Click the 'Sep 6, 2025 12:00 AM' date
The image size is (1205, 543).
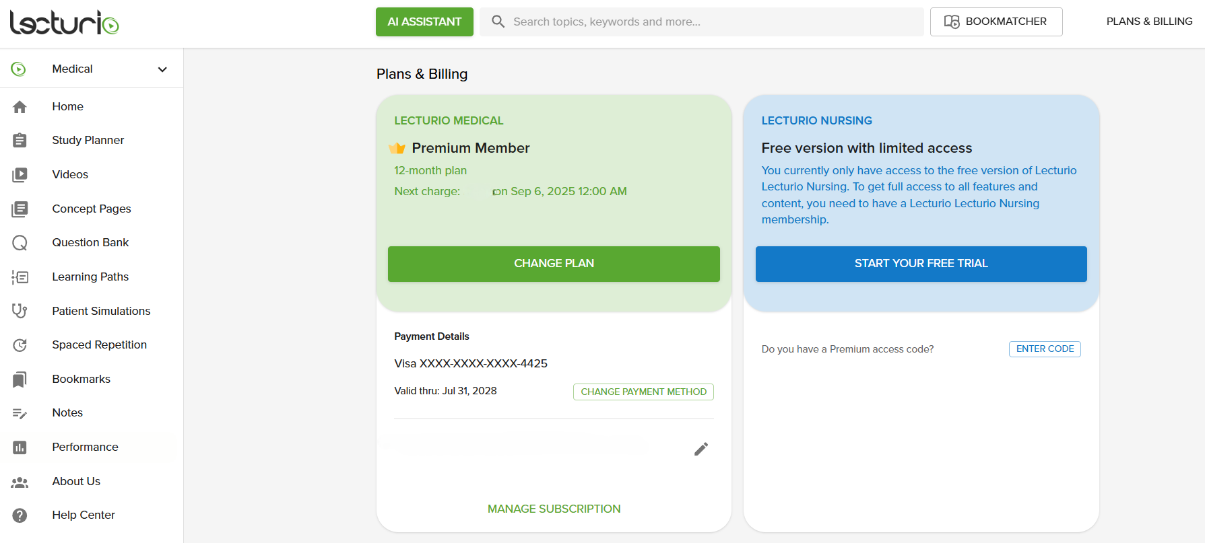tap(568, 191)
